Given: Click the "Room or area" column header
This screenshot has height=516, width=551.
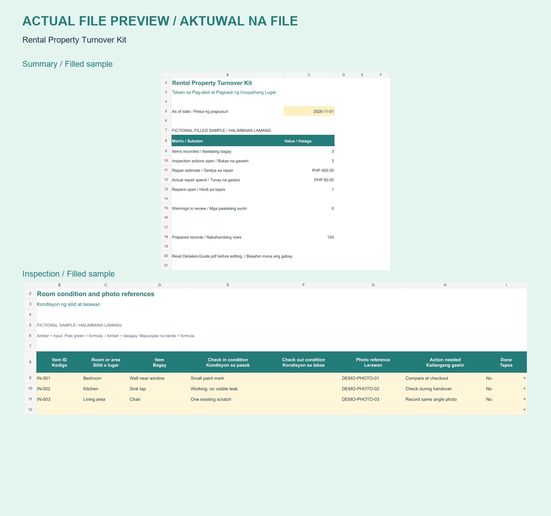Looking at the screenshot, I should 106,362.
